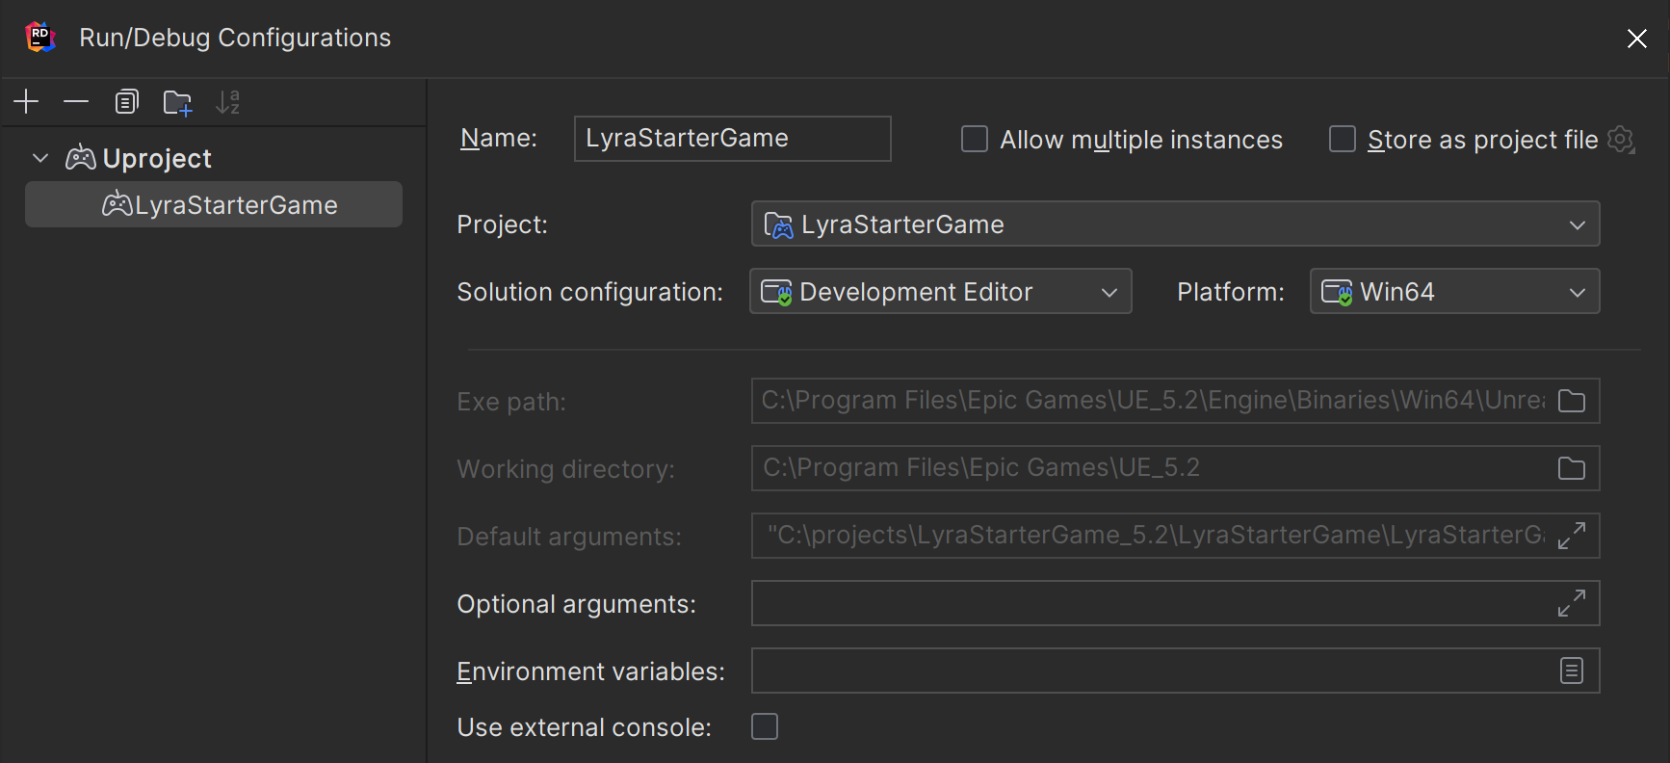Browse for Working directory folder
The width and height of the screenshot is (1670, 763).
pyautogui.click(x=1571, y=468)
